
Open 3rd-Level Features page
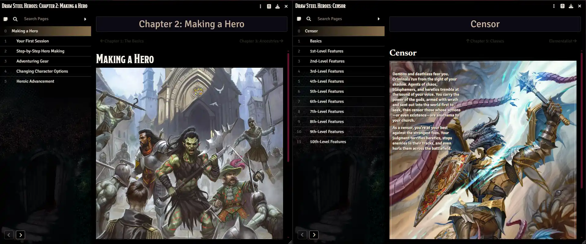coord(339,71)
